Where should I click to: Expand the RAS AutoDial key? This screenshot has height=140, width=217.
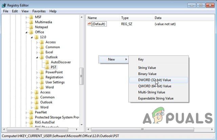coord(26,123)
